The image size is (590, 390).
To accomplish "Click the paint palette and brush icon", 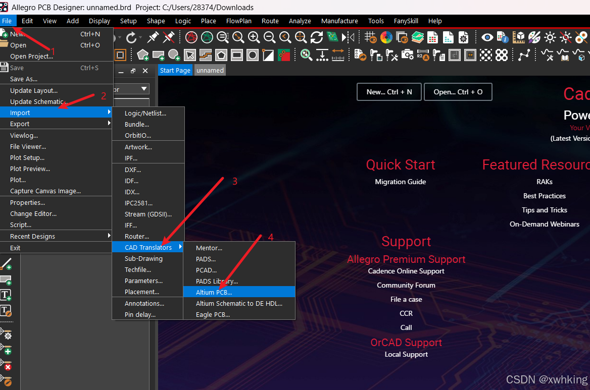I will coord(534,37).
